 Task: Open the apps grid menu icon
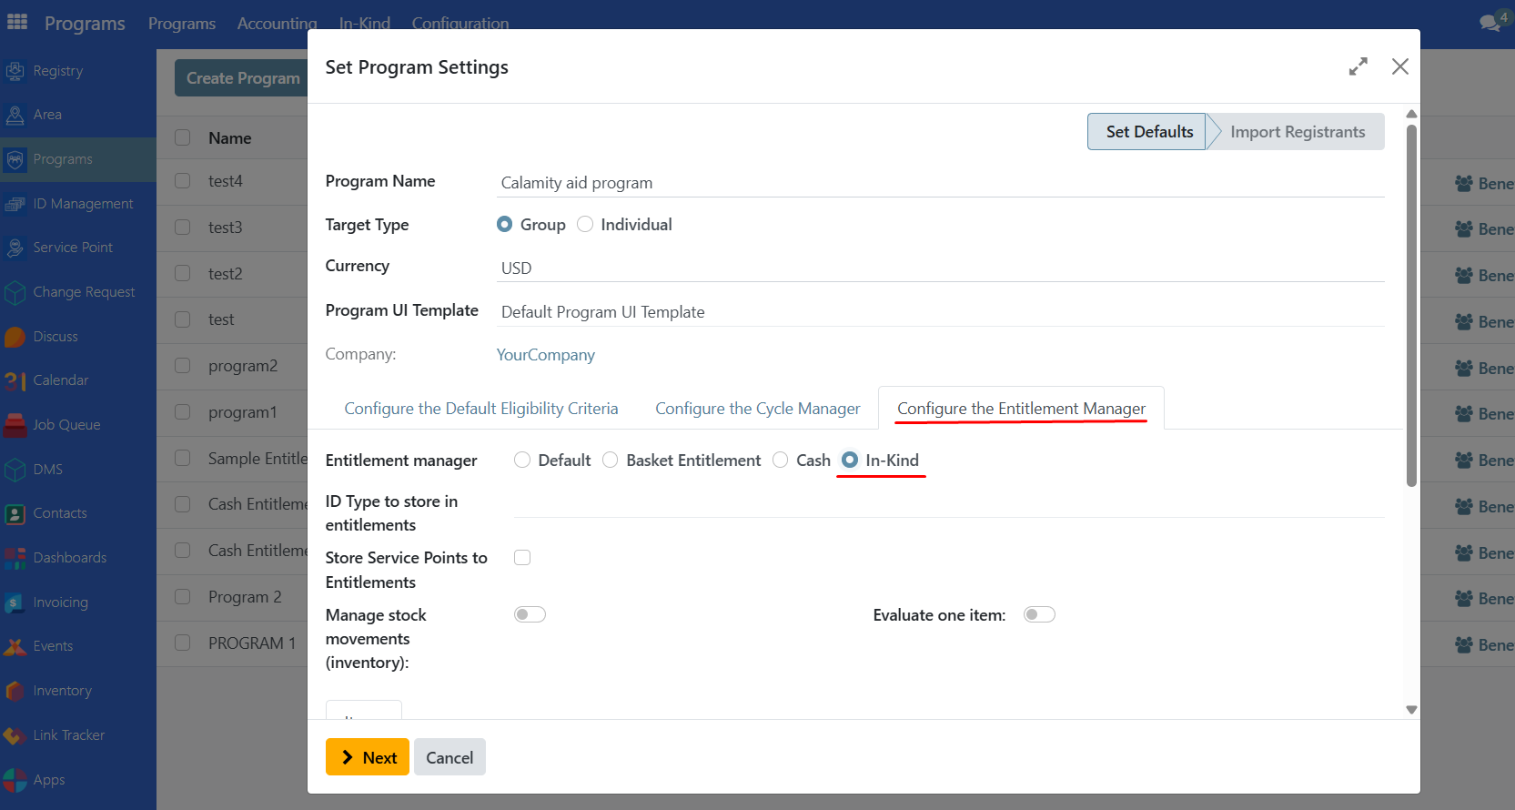coord(17,22)
